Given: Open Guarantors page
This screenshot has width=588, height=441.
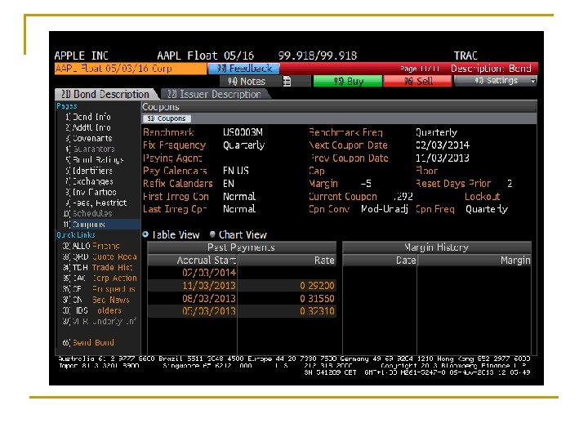Looking at the screenshot, I should (x=91, y=149).
